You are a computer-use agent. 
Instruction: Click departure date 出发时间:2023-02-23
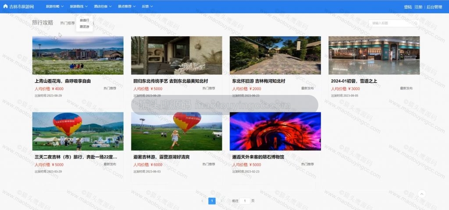pos(246,171)
